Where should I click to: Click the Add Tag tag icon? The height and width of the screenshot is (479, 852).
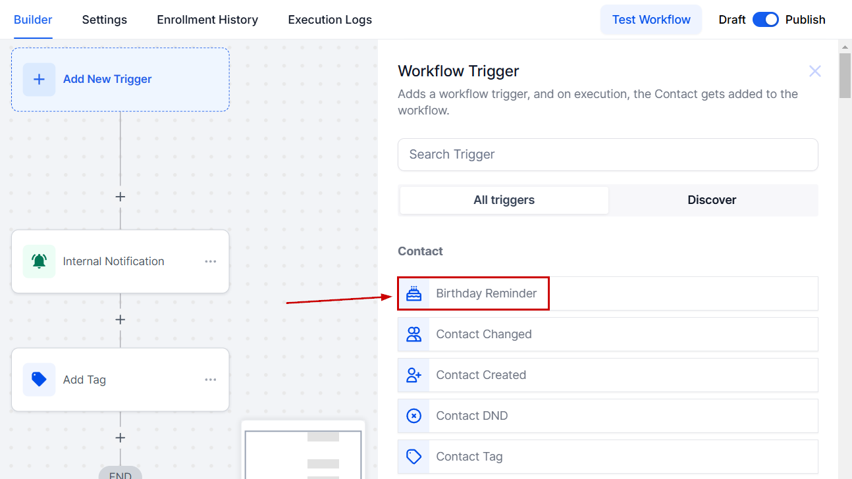point(39,380)
